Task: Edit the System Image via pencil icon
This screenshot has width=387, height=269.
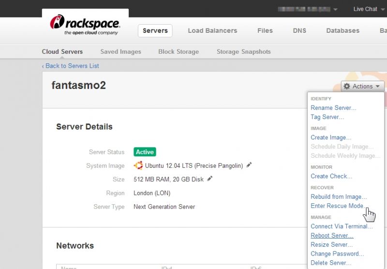Action: click(249, 165)
